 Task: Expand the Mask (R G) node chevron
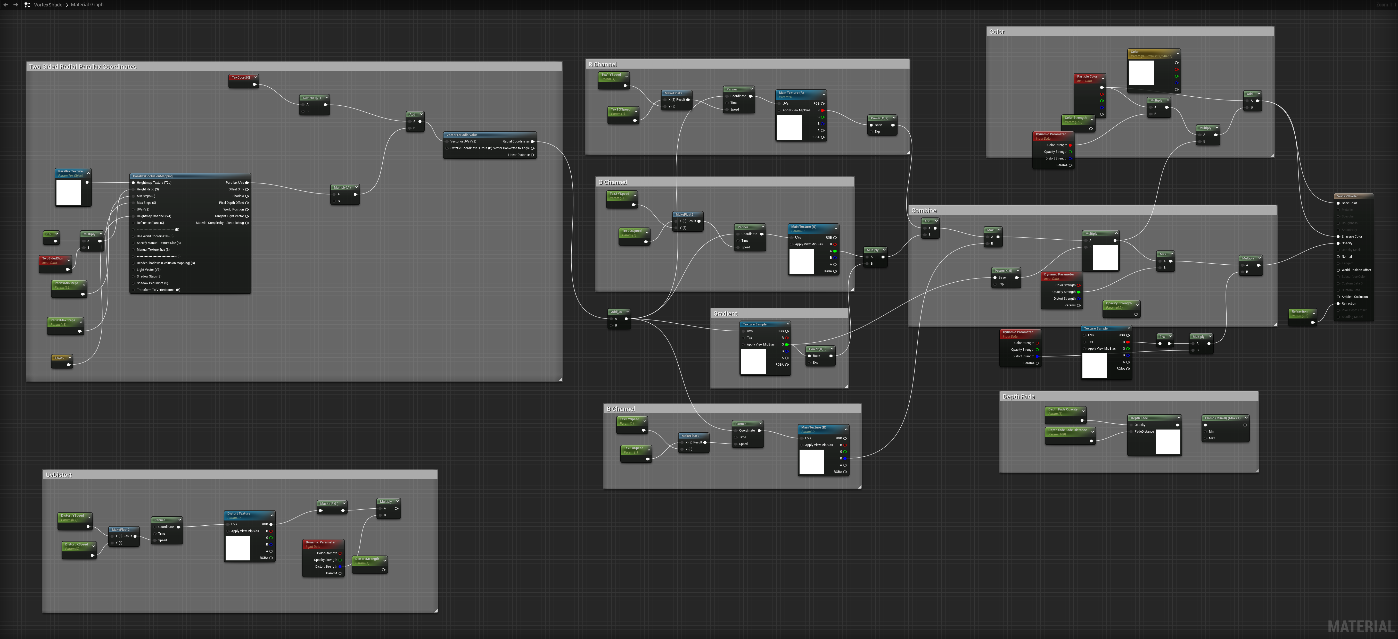click(343, 503)
